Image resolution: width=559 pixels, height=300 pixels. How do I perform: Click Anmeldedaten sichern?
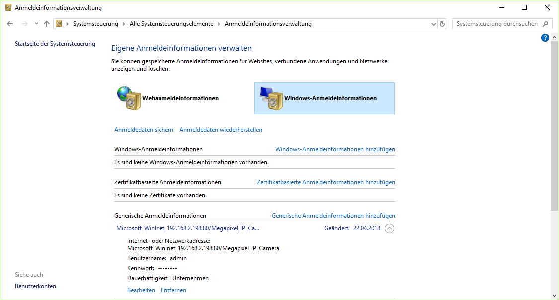[x=144, y=130]
